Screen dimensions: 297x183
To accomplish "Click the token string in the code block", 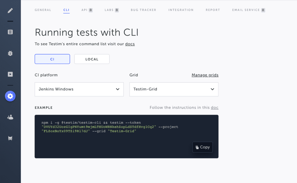I will (99, 127).
